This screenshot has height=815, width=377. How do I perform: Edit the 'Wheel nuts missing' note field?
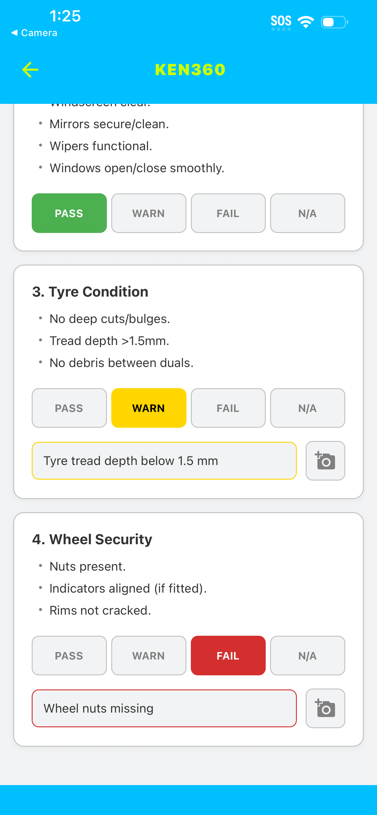pyautogui.click(x=164, y=708)
